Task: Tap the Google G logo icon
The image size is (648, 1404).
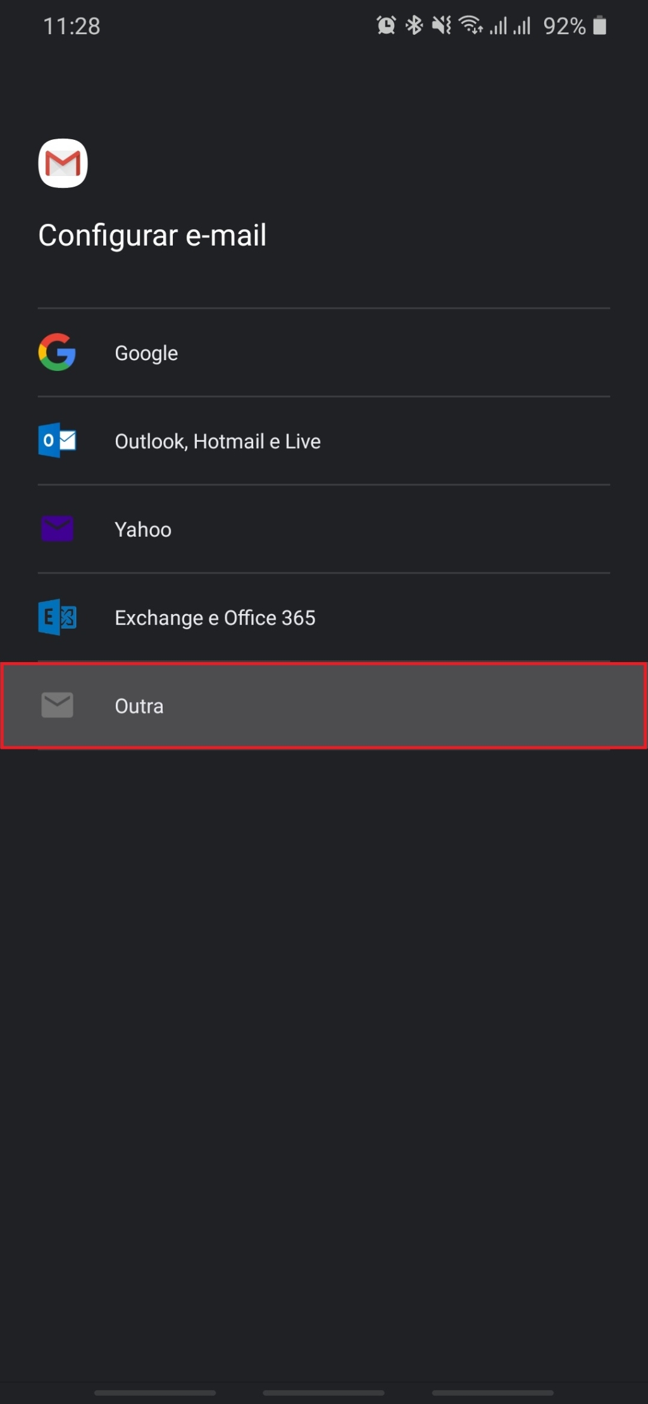Action: [x=57, y=352]
